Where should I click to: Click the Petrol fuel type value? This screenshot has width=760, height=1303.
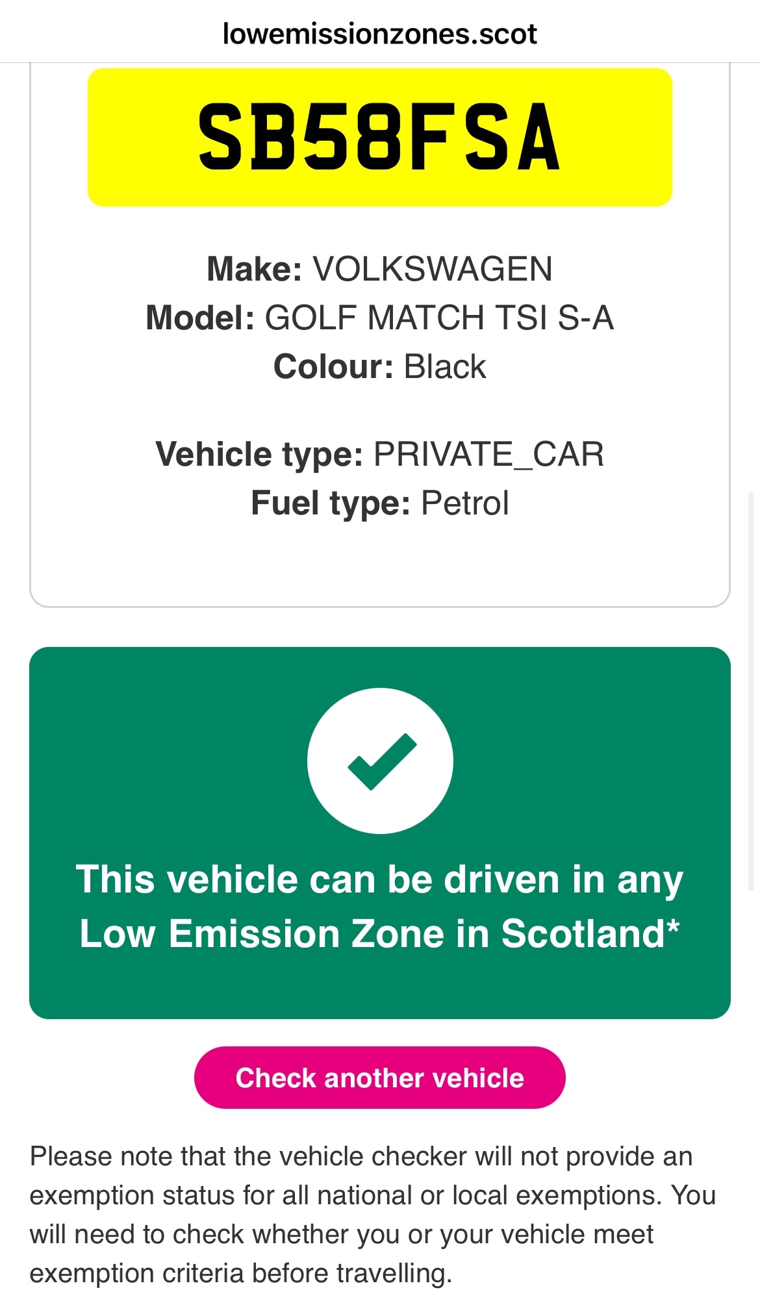click(465, 503)
